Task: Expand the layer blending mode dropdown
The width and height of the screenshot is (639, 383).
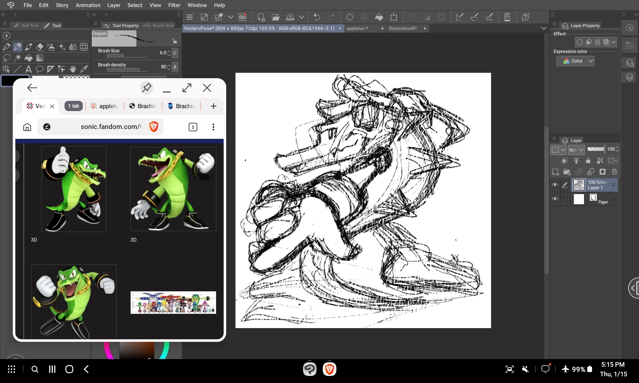Action: 576,150
